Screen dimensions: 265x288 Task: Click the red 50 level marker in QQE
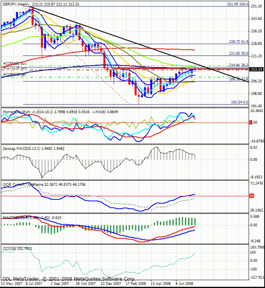(252, 196)
